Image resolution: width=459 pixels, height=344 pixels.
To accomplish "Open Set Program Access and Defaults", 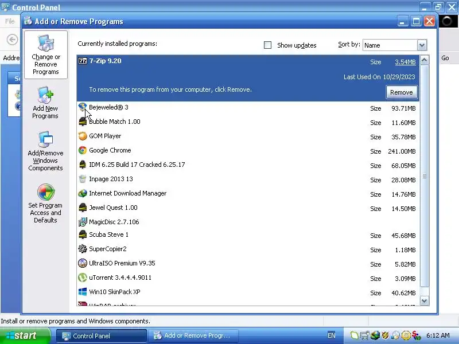I will pos(45,204).
